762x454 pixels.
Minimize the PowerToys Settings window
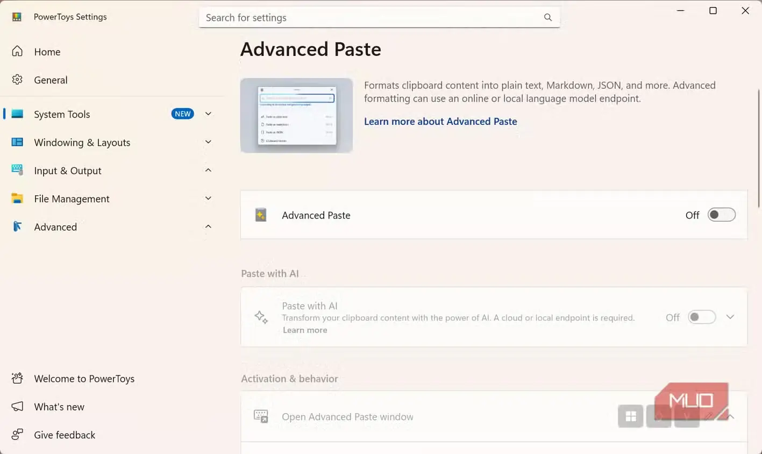point(680,11)
